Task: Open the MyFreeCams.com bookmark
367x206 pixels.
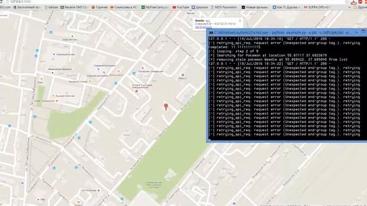Action: point(155,7)
